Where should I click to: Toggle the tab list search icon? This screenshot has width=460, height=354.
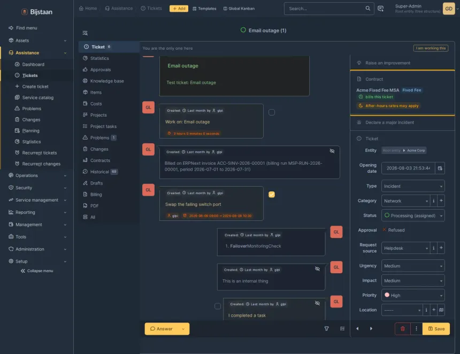(x=85, y=33)
